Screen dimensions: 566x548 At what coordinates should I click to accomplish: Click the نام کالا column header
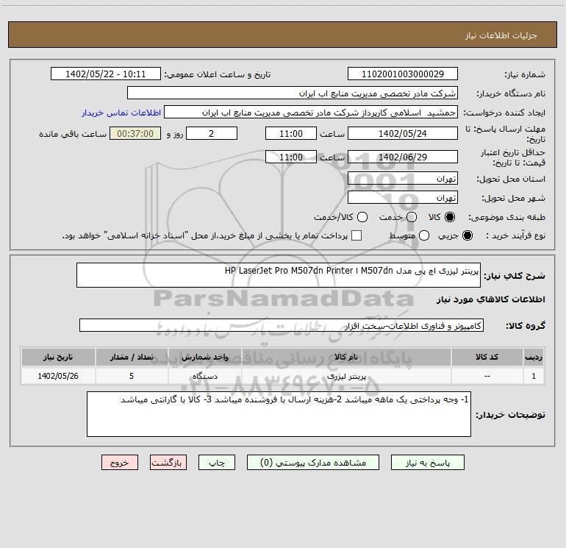pos(346,357)
